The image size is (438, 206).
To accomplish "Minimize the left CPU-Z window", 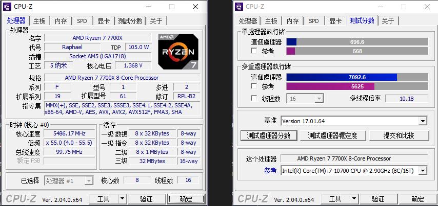I will (x=149, y=7).
